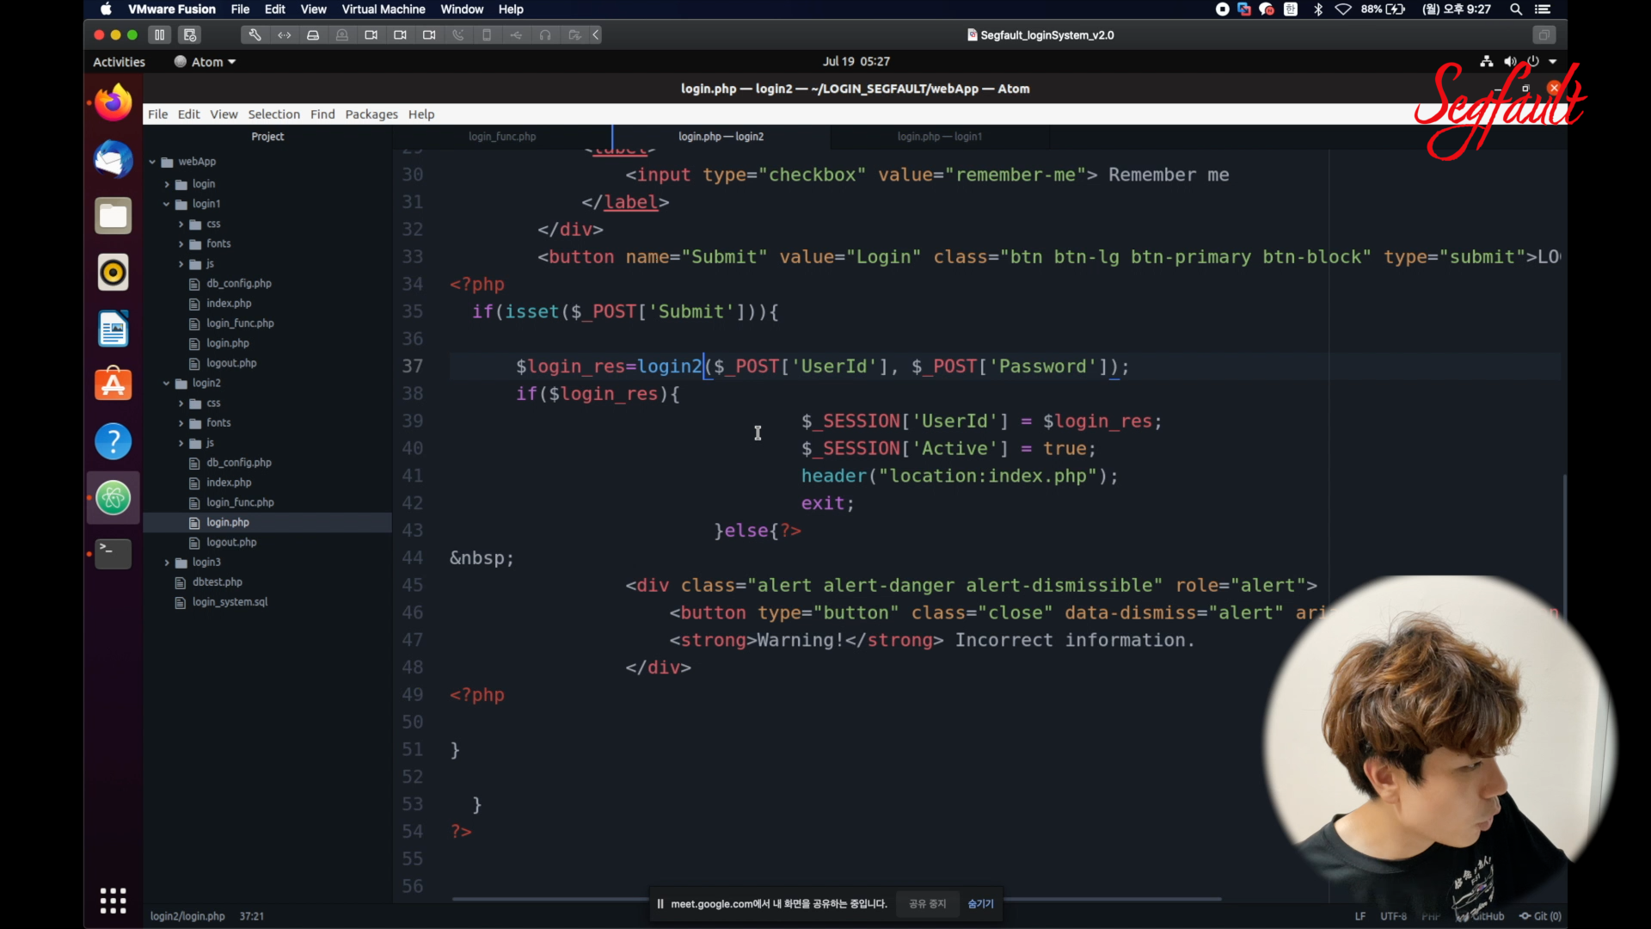Click the VMware network adapter arrows icon
The width and height of the screenshot is (1651, 929).
coord(284,35)
